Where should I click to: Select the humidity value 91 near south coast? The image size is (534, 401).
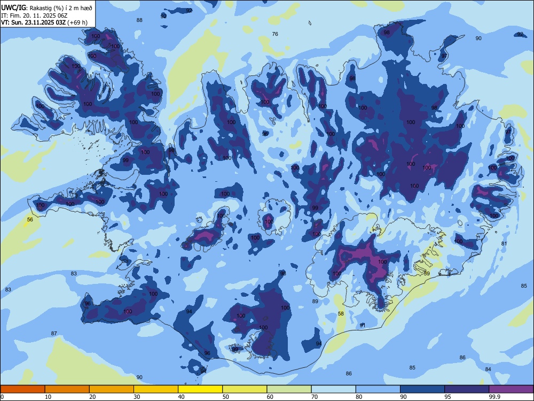pyautogui.click(x=363, y=325)
